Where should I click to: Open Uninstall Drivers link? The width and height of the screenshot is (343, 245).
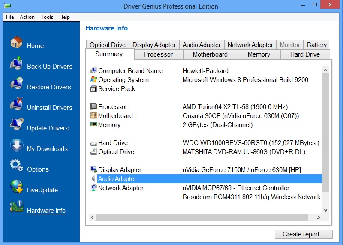pos(50,108)
